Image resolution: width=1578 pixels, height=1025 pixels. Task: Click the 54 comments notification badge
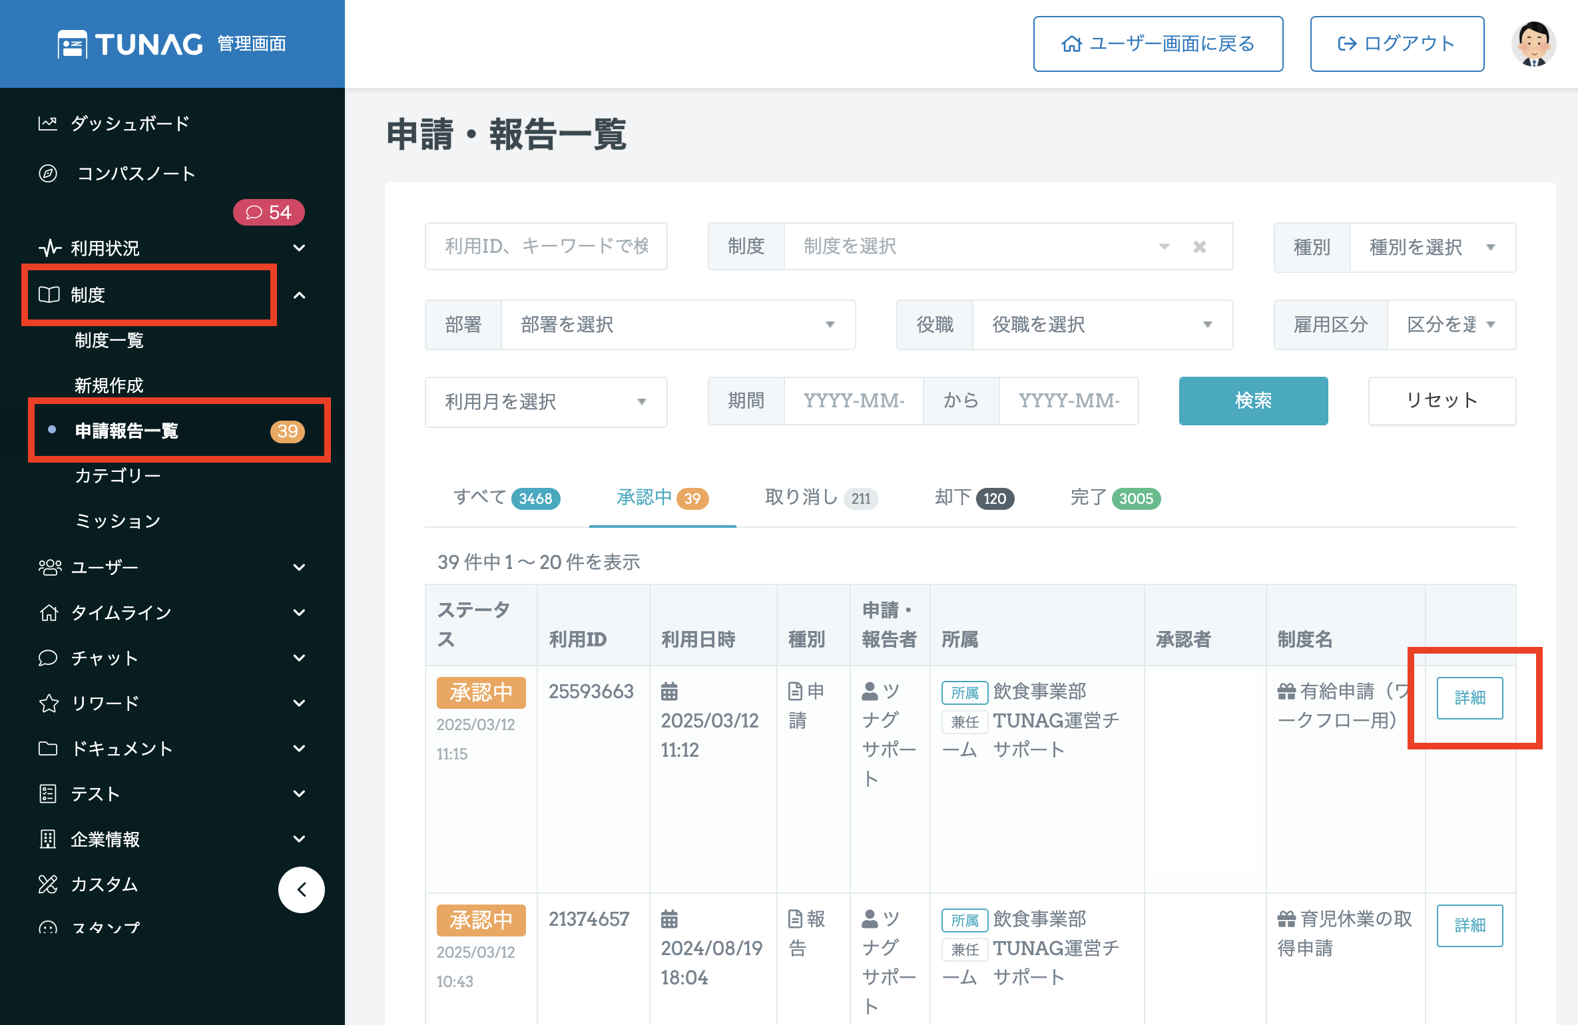[x=268, y=212]
